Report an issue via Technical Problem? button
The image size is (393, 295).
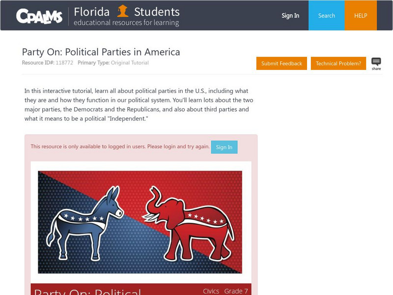coord(338,63)
